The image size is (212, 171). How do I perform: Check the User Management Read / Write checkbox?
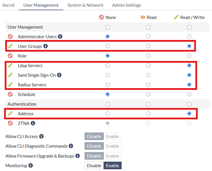(189, 27)
